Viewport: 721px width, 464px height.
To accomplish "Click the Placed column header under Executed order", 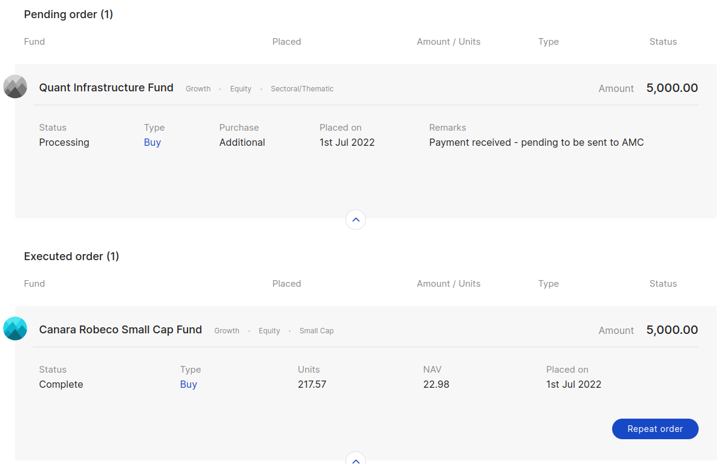I will [x=287, y=283].
